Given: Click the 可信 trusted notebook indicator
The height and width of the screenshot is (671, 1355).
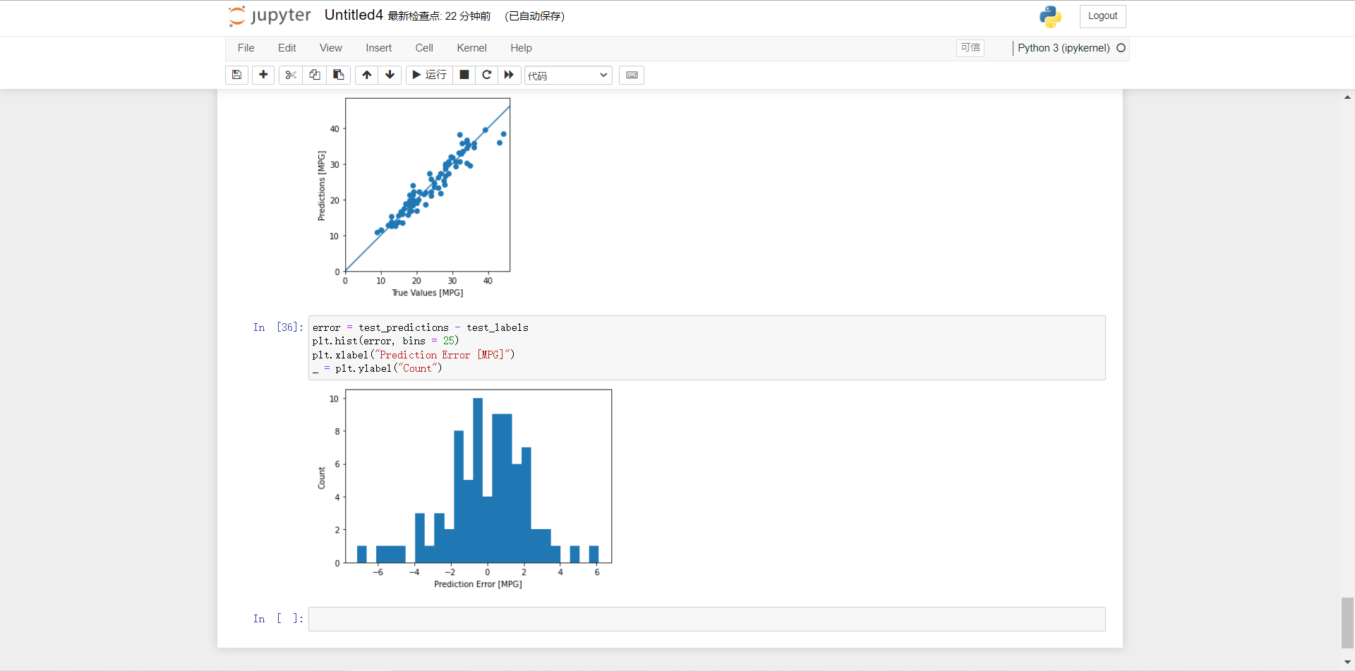Looking at the screenshot, I should 970,47.
